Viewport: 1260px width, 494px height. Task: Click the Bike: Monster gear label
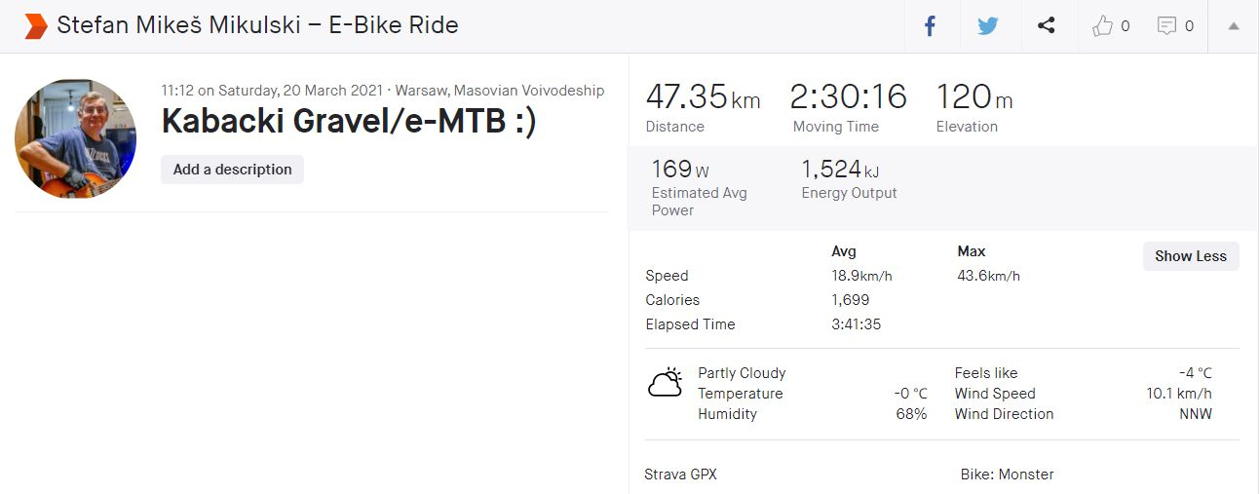tap(1007, 475)
